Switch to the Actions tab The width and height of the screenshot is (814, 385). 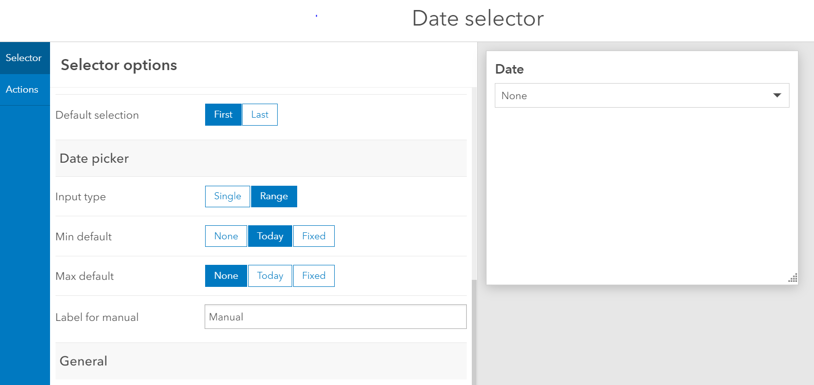click(x=23, y=90)
